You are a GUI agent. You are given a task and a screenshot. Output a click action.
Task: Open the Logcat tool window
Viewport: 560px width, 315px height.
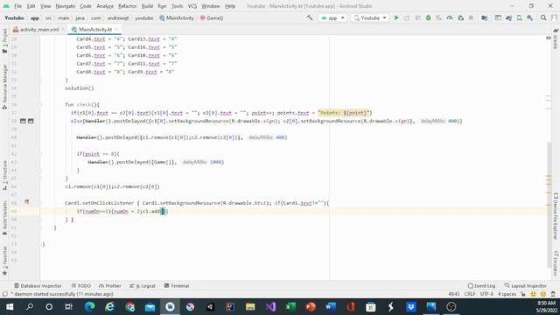tap(143, 286)
